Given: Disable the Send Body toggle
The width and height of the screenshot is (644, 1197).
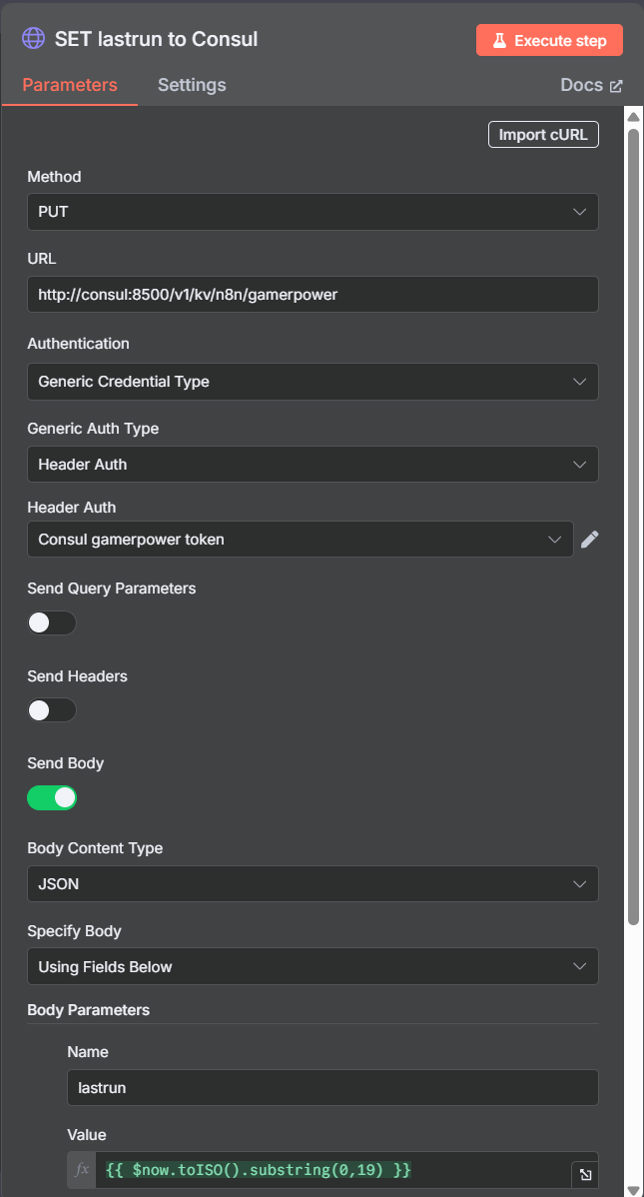Looking at the screenshot, I should point(52,797).
